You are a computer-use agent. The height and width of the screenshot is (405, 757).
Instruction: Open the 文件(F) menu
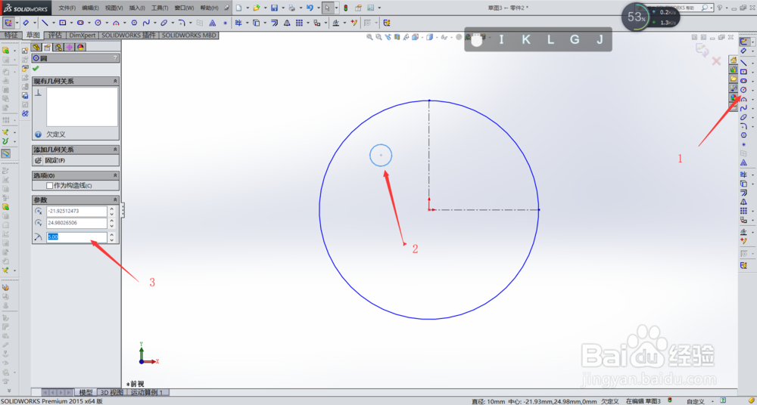pyautogui.click(x=67, y=8)
